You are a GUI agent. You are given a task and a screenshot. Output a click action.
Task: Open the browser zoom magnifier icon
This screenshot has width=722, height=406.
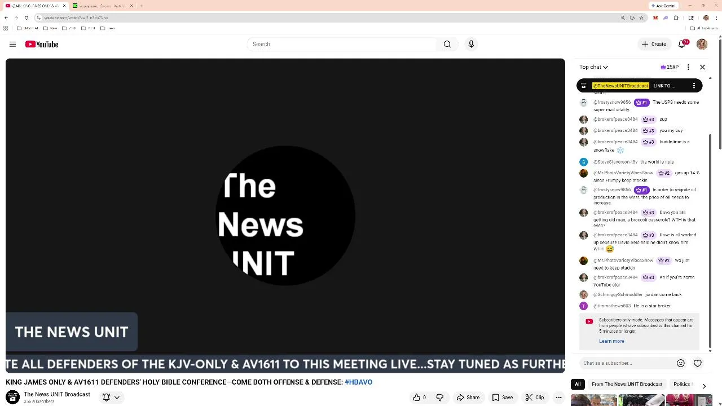point(623,17)
